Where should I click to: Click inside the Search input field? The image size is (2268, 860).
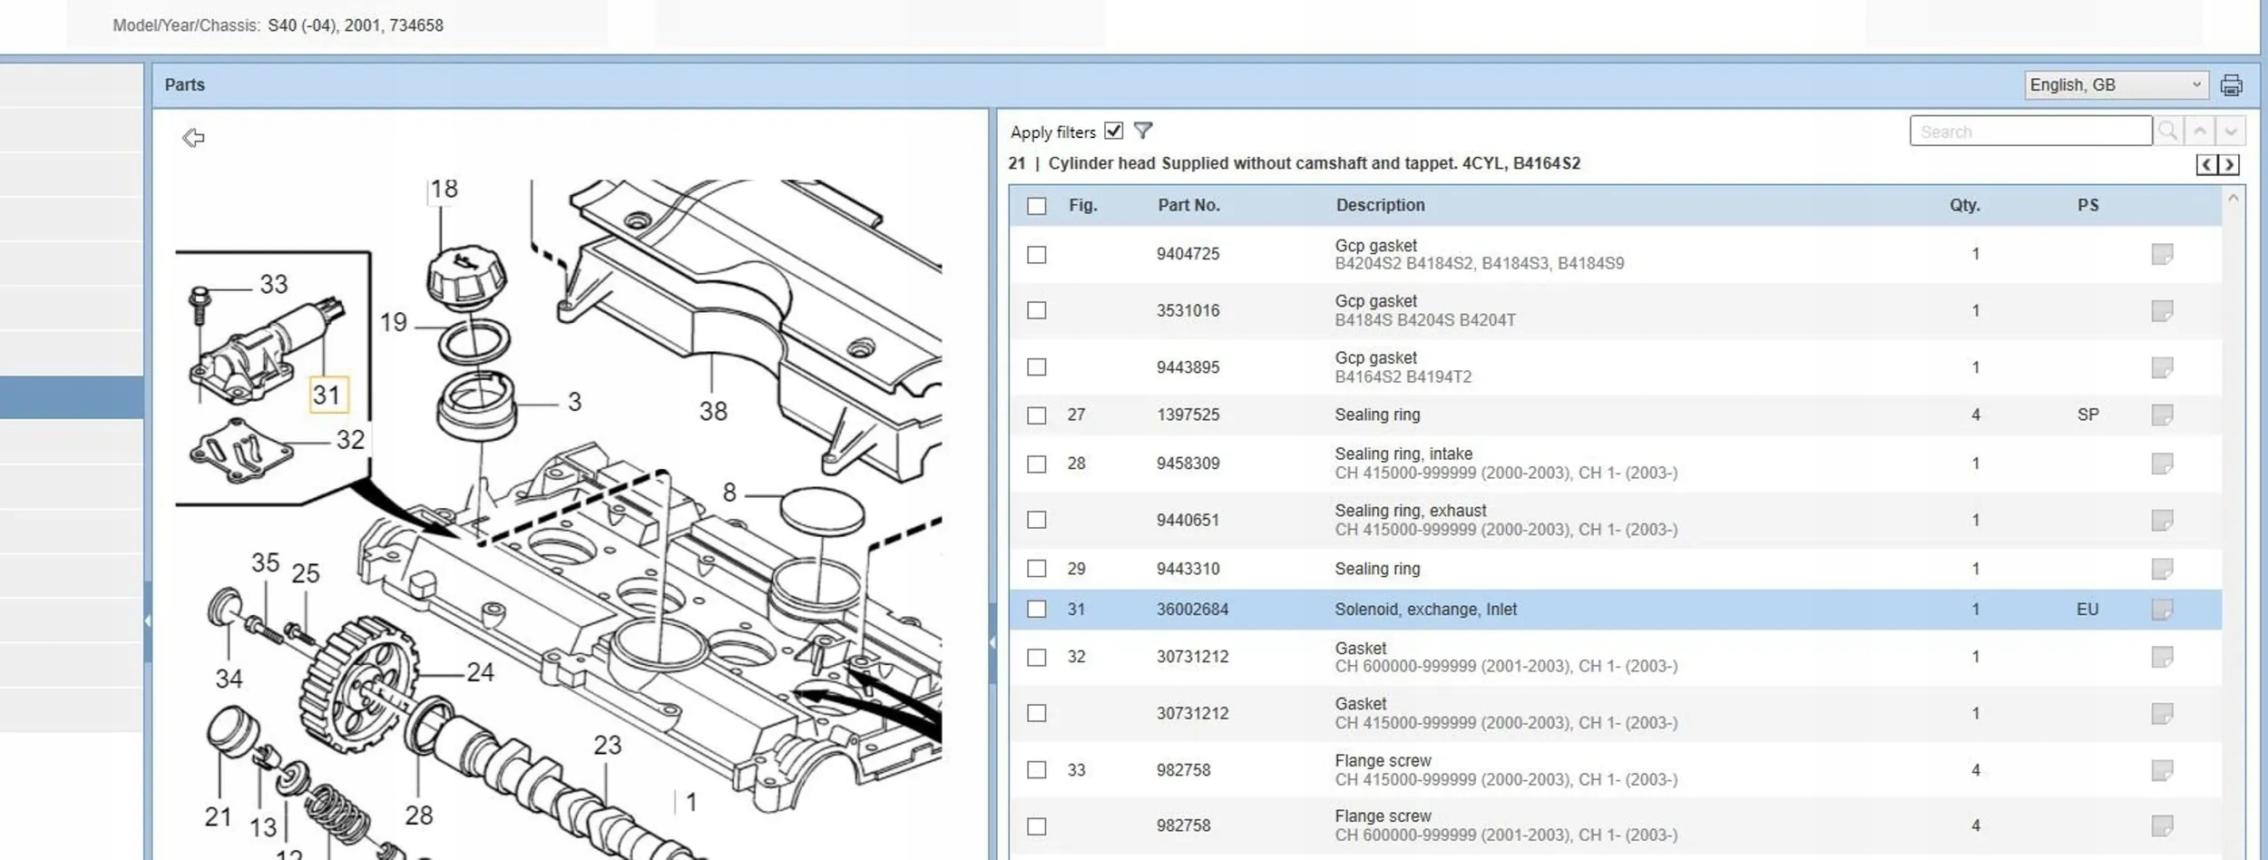[2030, 132]
